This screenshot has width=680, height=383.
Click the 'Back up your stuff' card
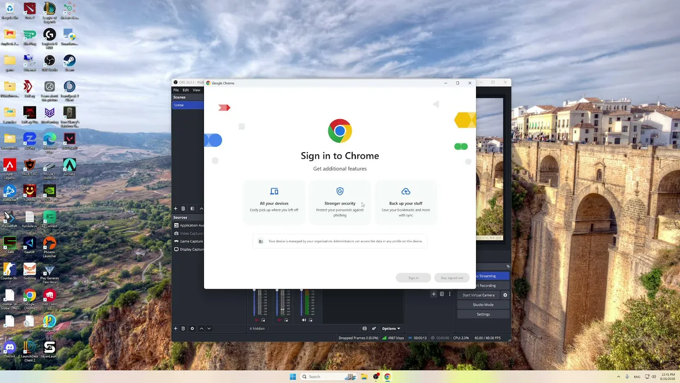point(406,202)
